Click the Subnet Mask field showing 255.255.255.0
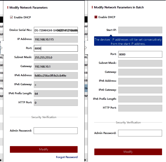The width and height of the screenshot is (166, 162). coord(56,57)
